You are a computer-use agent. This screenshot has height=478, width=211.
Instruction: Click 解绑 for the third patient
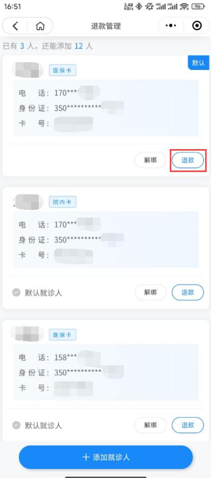[x=150, y=425]
